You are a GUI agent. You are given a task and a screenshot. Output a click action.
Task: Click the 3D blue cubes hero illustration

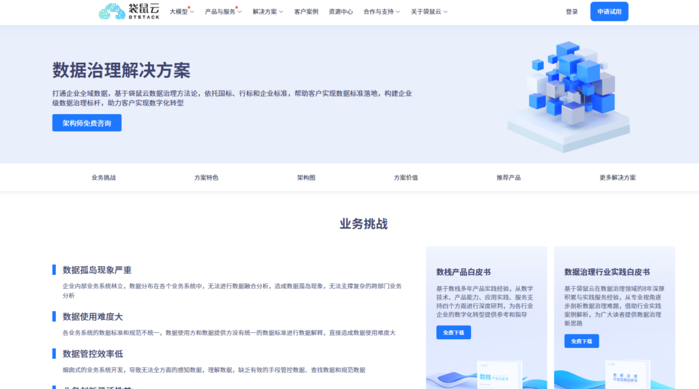pyautogui.click(x=569, y=96)
